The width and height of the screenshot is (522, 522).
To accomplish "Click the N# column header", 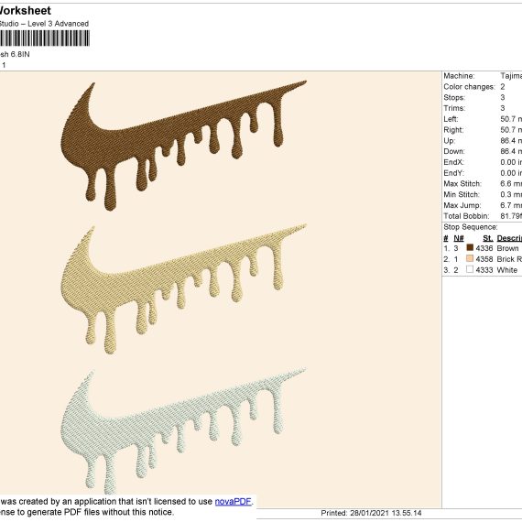I will pos(459,238).
